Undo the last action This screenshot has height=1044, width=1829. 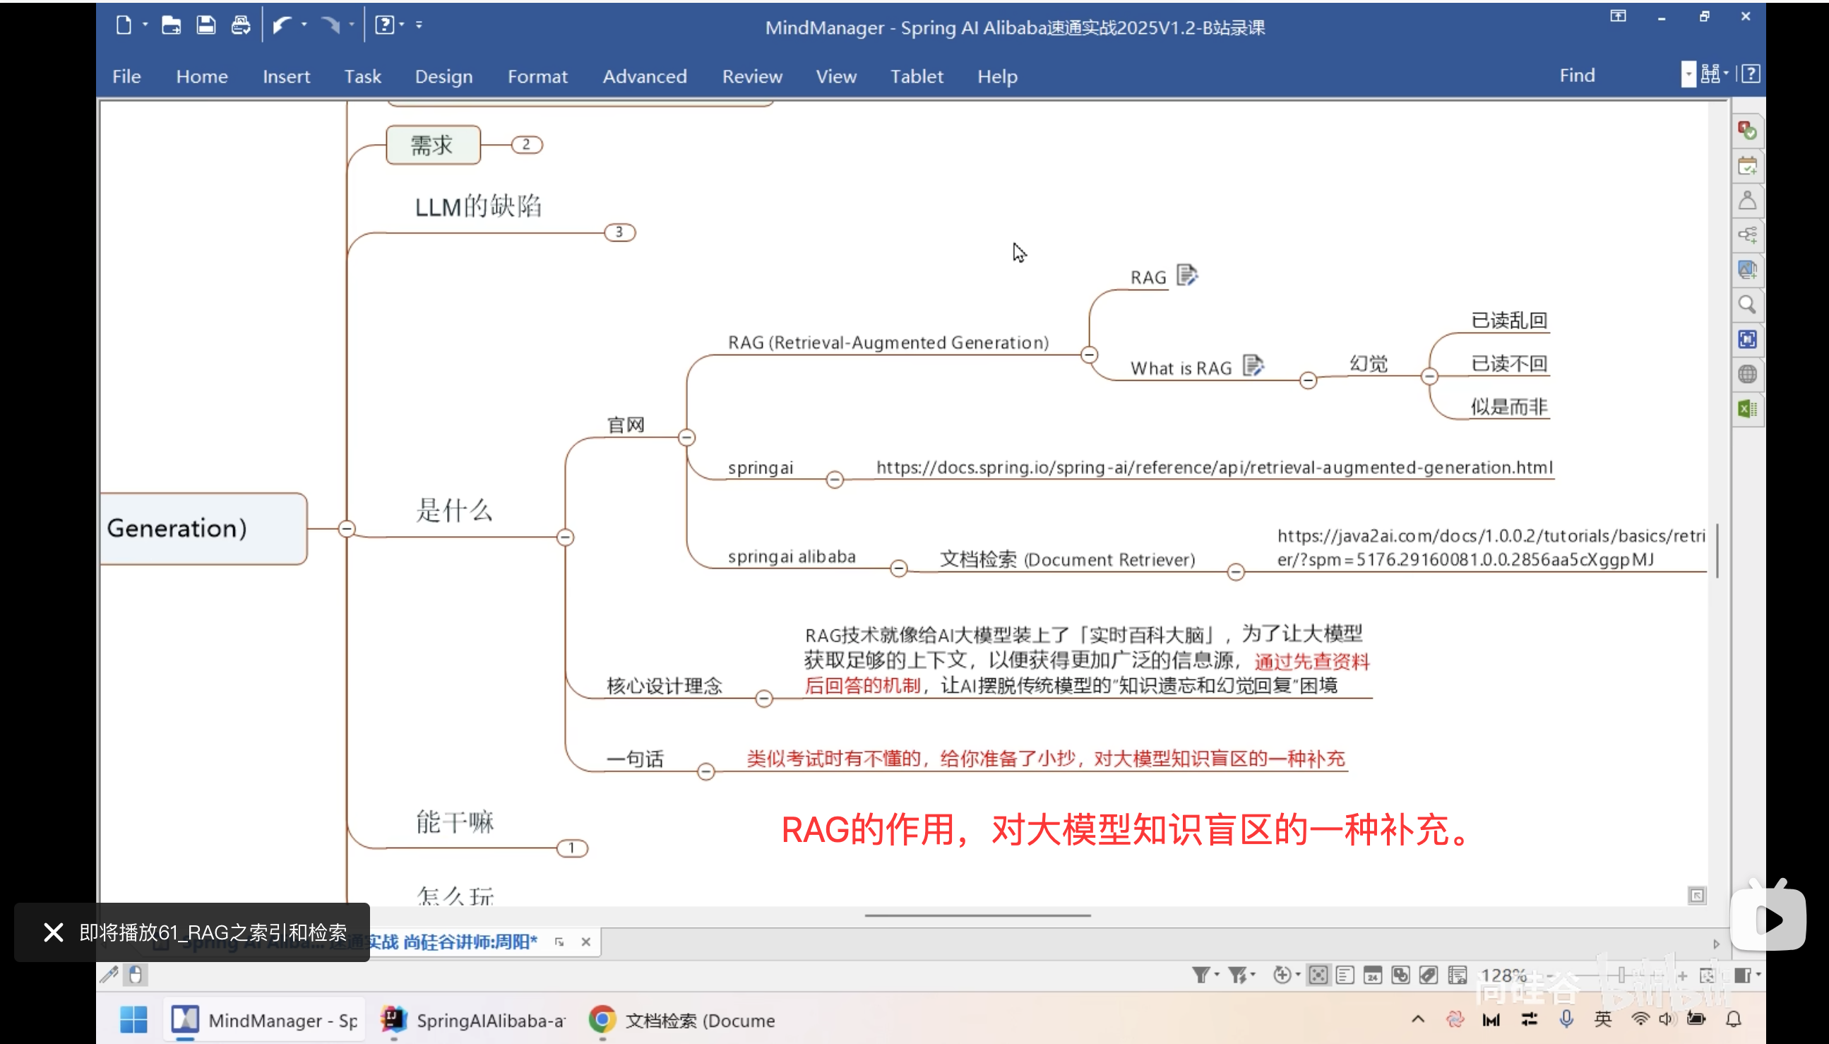coord(283,25)
